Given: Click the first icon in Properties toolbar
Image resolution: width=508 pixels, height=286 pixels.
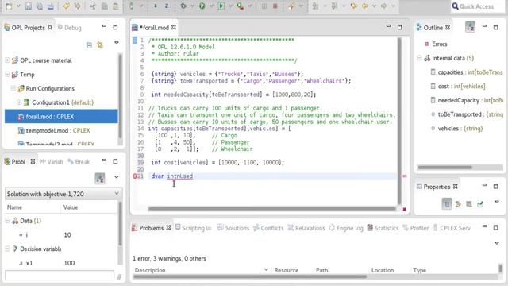Looking at the screenshot, I should tap(447, 203).
